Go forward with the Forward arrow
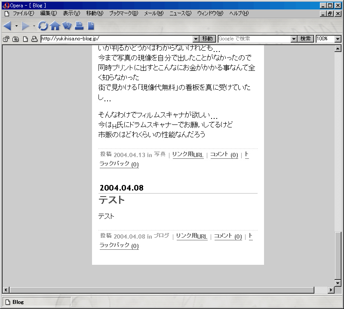The height and width of the screenshot is (309, 344). [25, 26]
